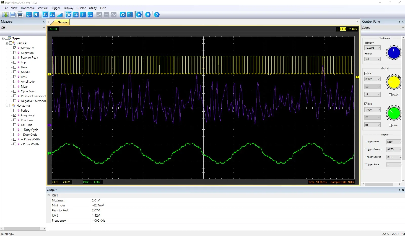Open the CH1 2.00V voltage dropdown
405x236 pixels.
[372, 79]
